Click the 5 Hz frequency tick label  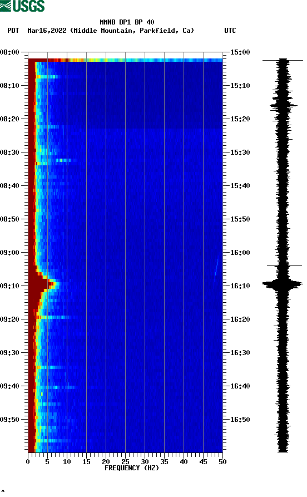(x=47, y=462)
